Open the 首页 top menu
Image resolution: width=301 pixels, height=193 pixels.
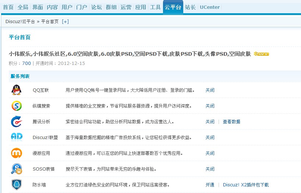pyautogui.click(x=8, y=7)
